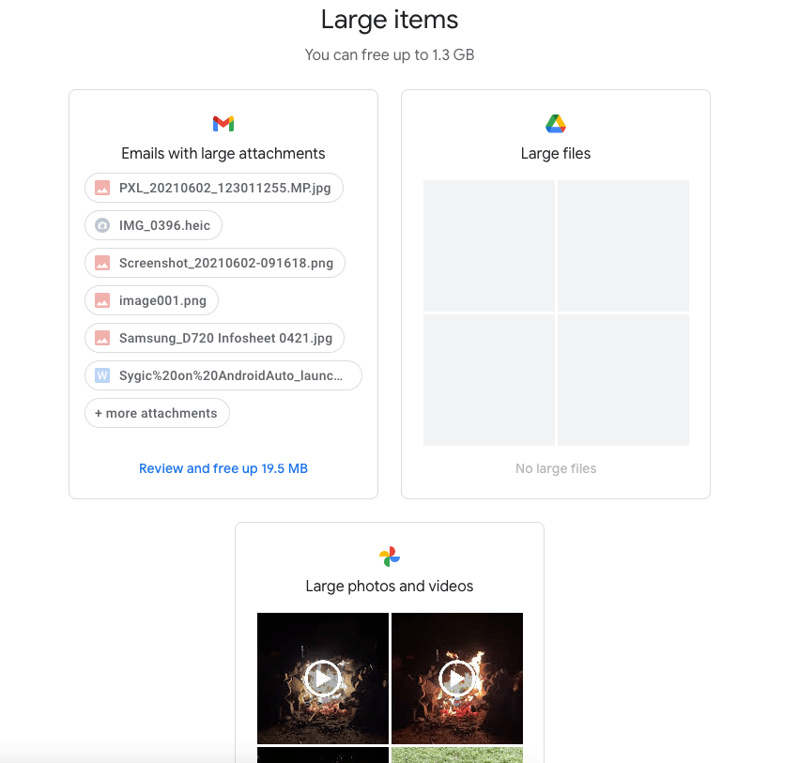Viewport: 799px width, 763px height.
Task: Open the image001.png attachment chip
Action: pyautogui.click(x=151, y=300)
